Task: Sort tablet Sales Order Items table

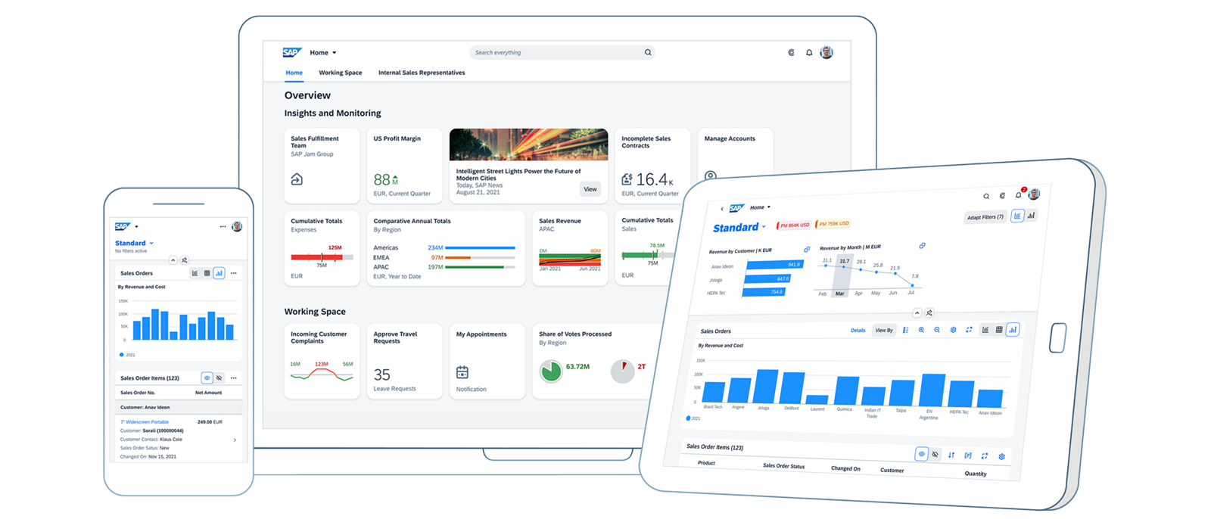Action: click(951, 455)
